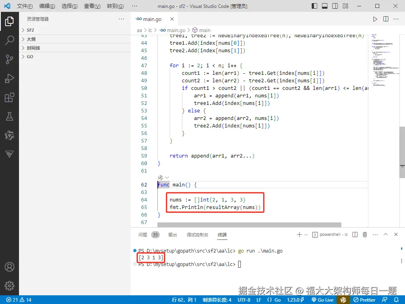The height and width of the screenshot is (304, 405).
Task: Open the 编辑(E) menu
Action: 47,6
